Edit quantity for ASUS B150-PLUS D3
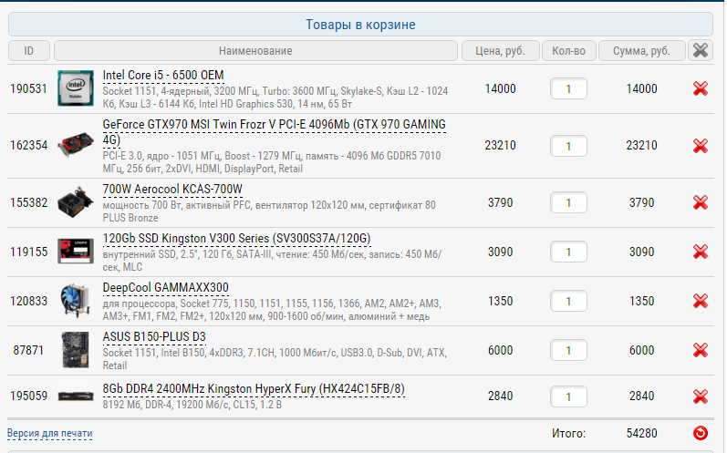The width and height of the screenshot is (727, 453). click(568, 350)
